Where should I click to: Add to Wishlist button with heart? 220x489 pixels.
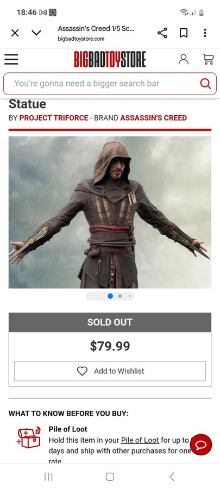coord(110,371)
